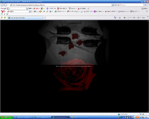Expand the Yahoo toolbar search field dropdown
This screenshot has height=119, width=149.
click(x=30, y=12)
